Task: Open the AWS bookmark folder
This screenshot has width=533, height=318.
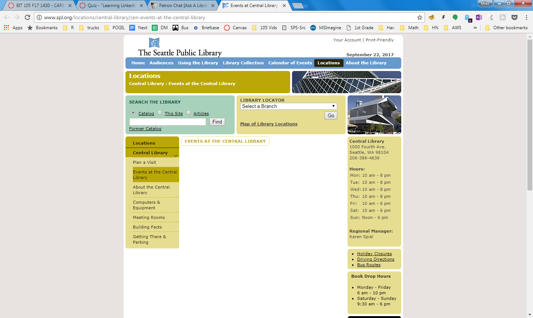Action: [452, 28]
